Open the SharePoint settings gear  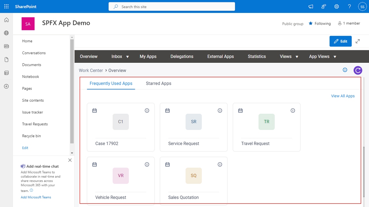point(336,7)
